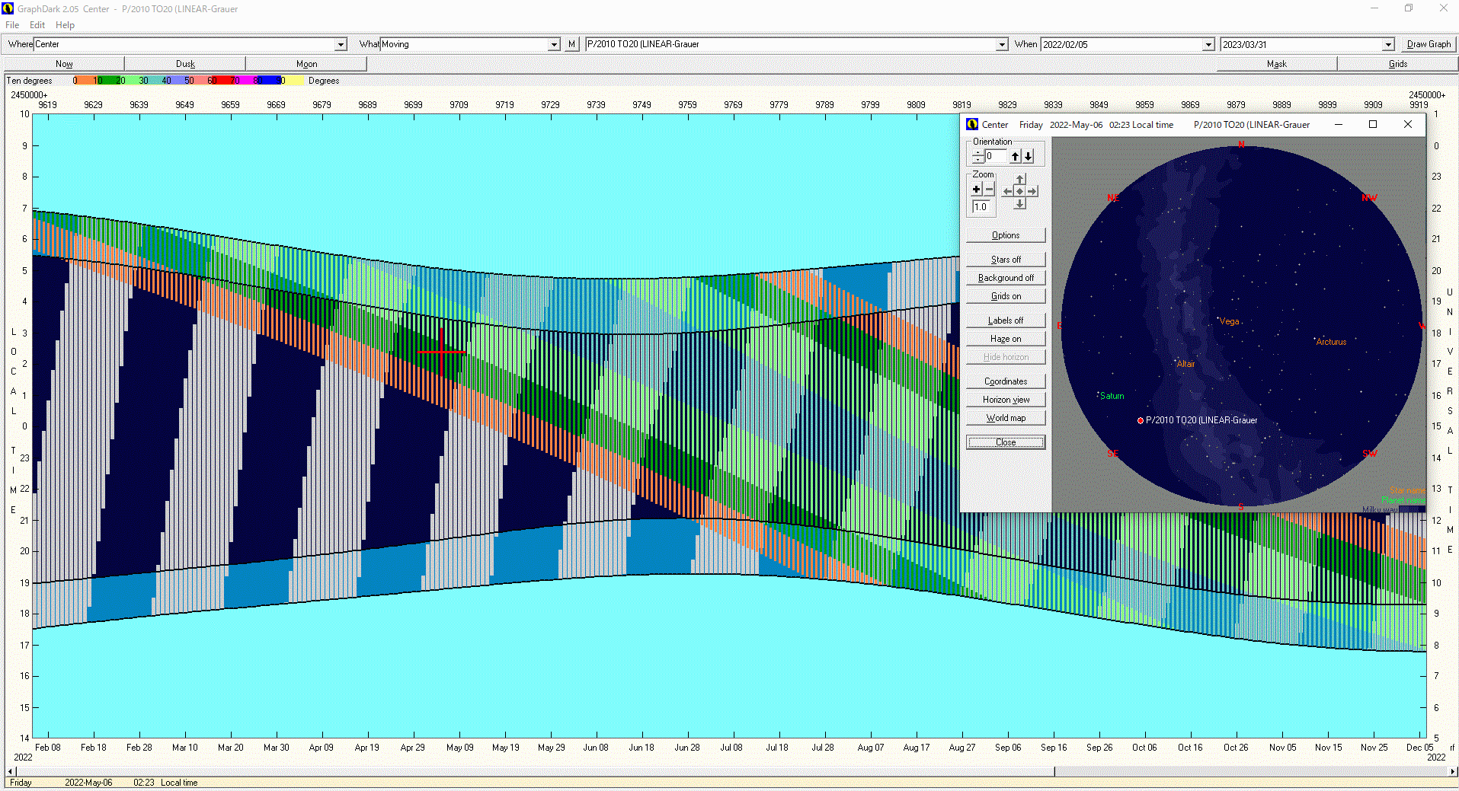Select the Now tab

coord(64,64)
